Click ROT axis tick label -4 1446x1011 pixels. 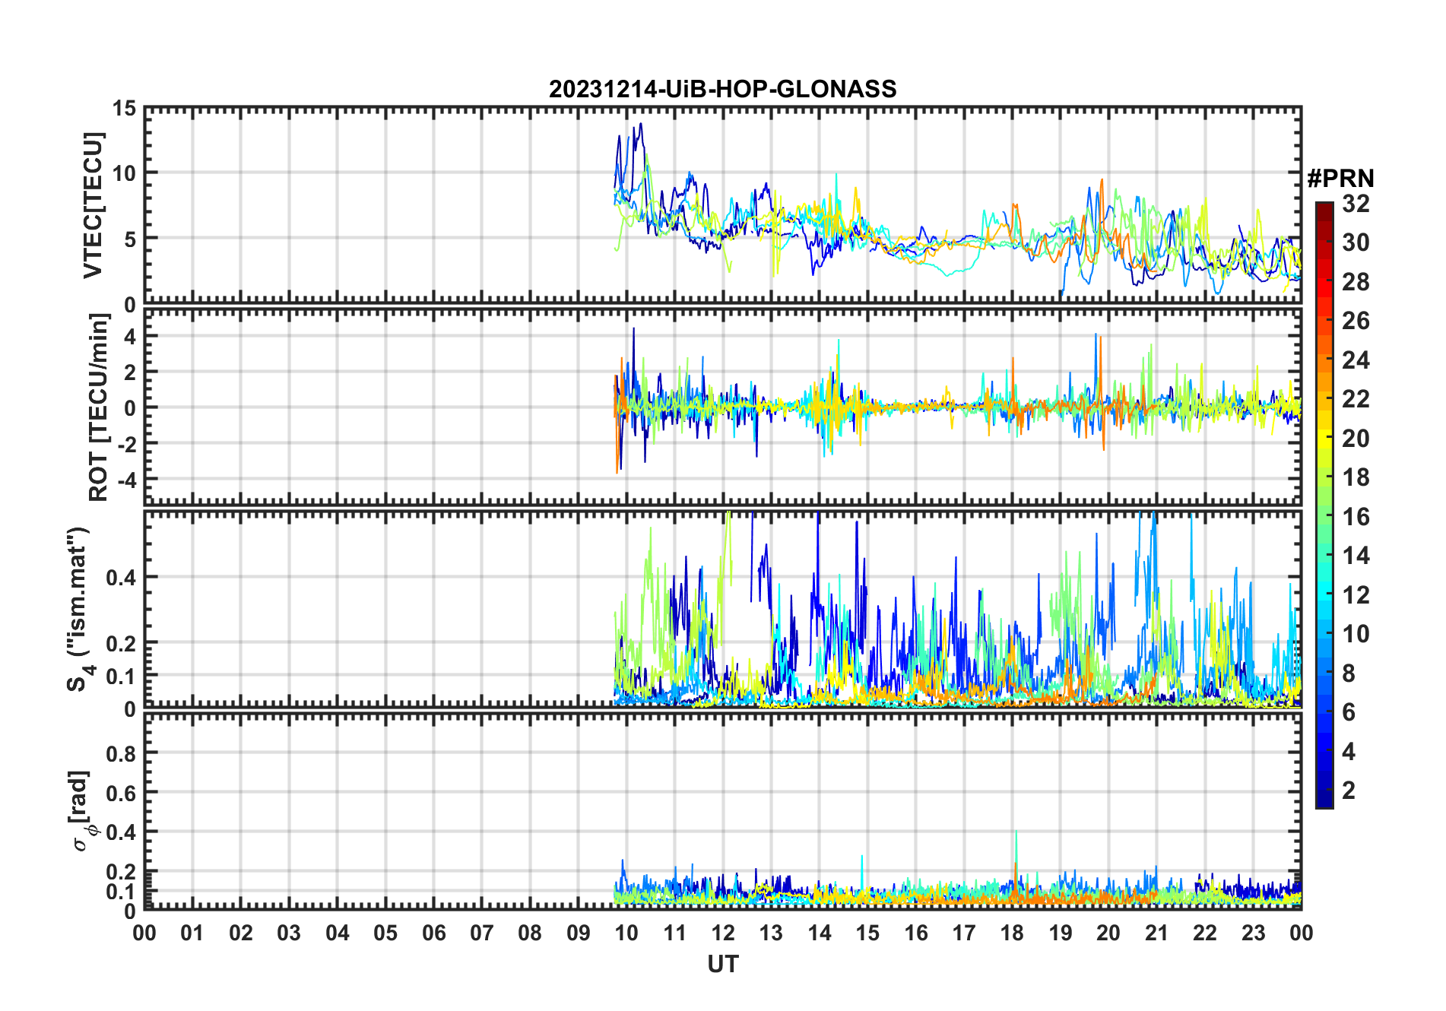(x=128, y=480)
